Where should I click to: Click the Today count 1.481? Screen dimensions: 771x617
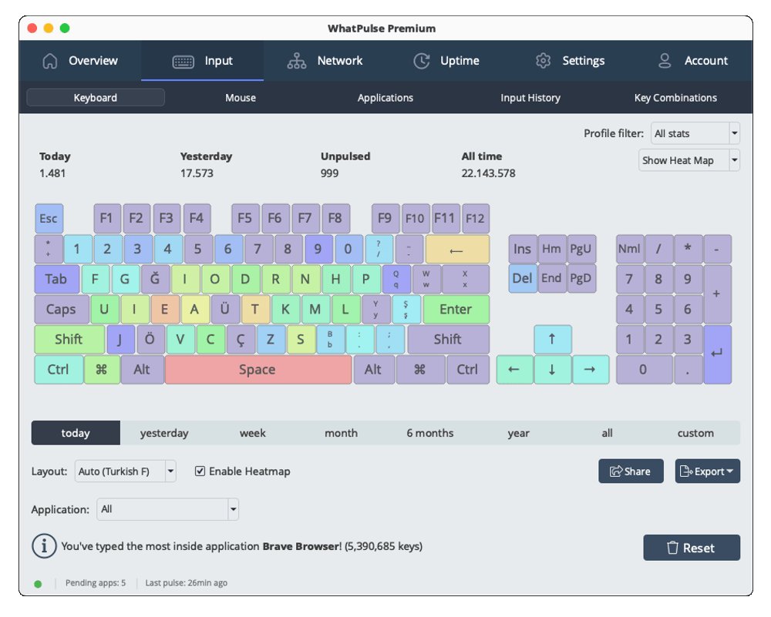pyautogui.click(x=52, y=173)
